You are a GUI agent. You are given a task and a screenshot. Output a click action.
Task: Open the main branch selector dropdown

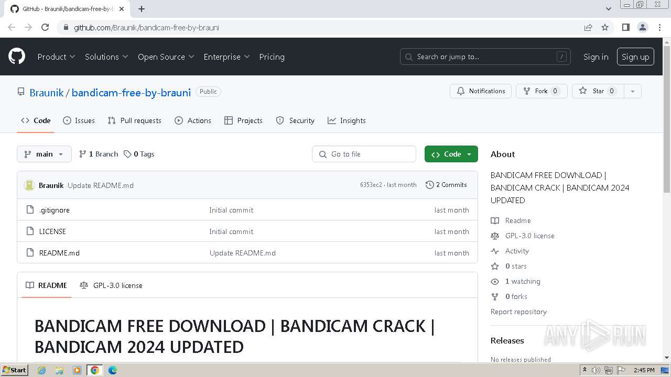pos(44,154)
